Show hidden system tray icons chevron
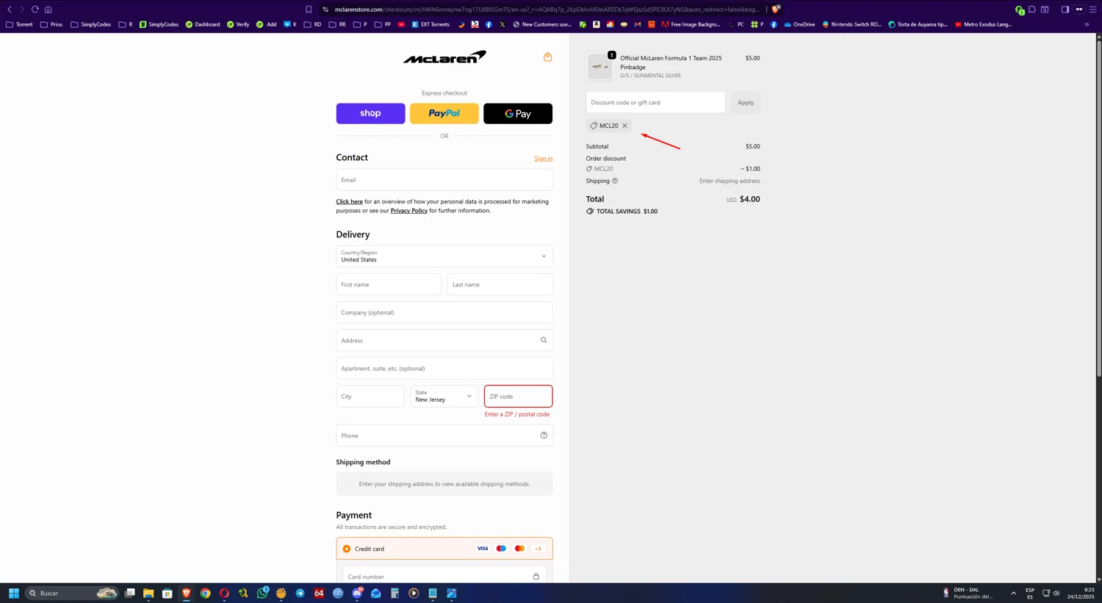Screen dimensions: 1102x603 1013,593
